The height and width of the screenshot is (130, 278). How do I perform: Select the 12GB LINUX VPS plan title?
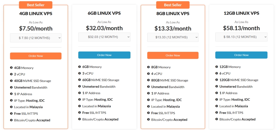click(241, 13)
